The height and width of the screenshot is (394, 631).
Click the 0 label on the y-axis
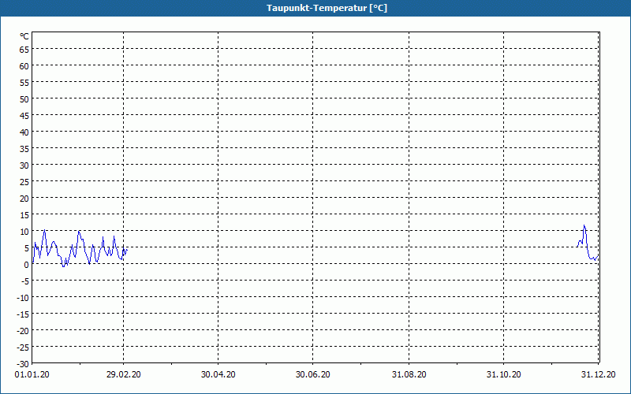27,264
